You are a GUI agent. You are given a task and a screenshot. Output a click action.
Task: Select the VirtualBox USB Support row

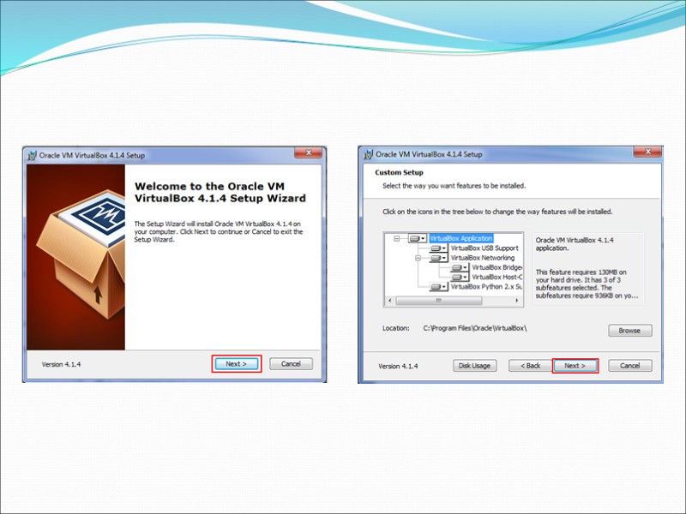[484, 248]
